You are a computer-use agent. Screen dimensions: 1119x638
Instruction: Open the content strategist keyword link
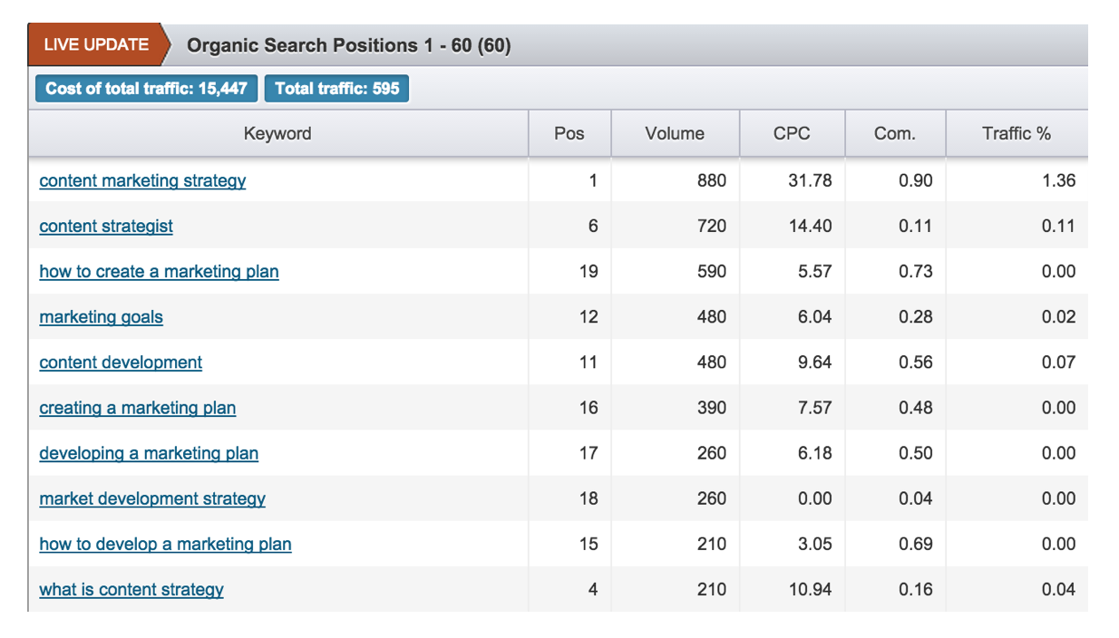coord(106,226)
